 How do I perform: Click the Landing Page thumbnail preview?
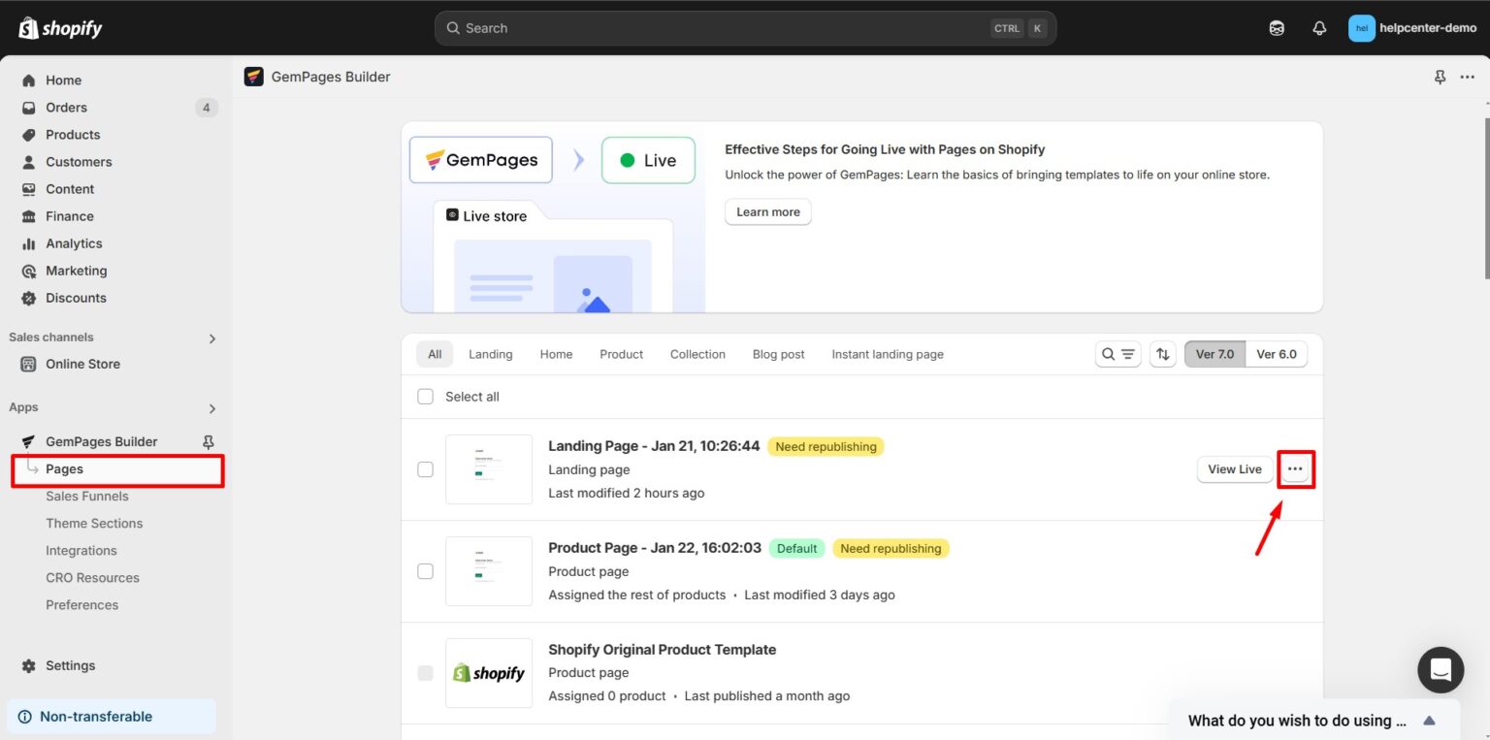pyautogui.click(x=488, y=468)
